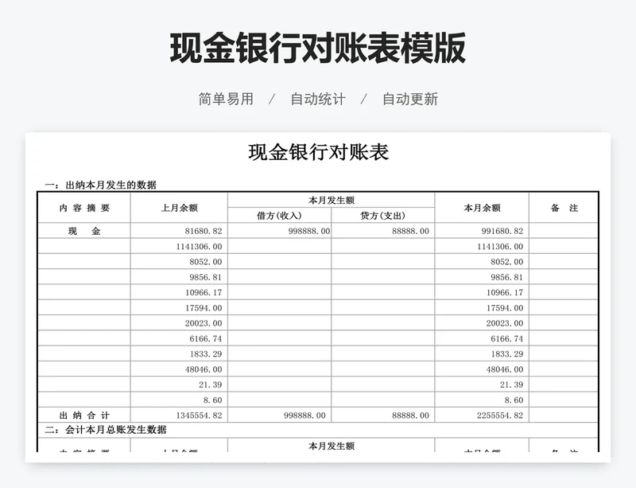Viewport: 636px width, 488px height.
Task: Click 上月余额 cell 1833.29
Action: click(x=180, y=354)
